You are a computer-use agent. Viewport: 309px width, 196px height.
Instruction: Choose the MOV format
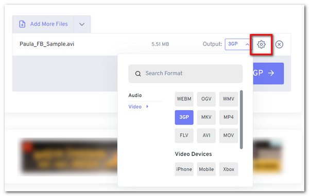pos(228,136)
